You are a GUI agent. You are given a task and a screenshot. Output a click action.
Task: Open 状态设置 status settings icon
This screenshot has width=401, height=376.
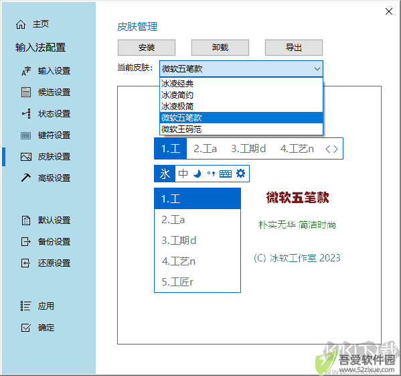coord(26,114)
